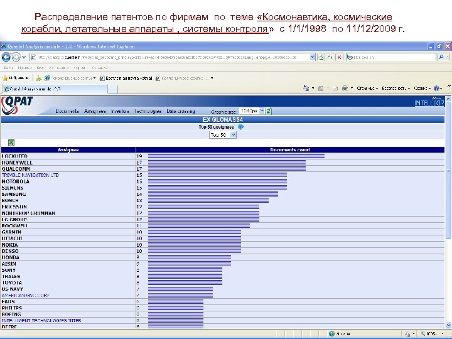
Task: Open the Безопасность command bar menu
Action: click(x=395, y=89)
